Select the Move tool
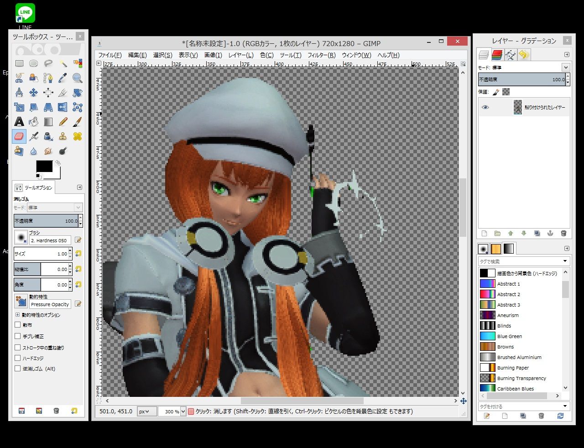The image size is (584, 448). (x=34, y=93)
